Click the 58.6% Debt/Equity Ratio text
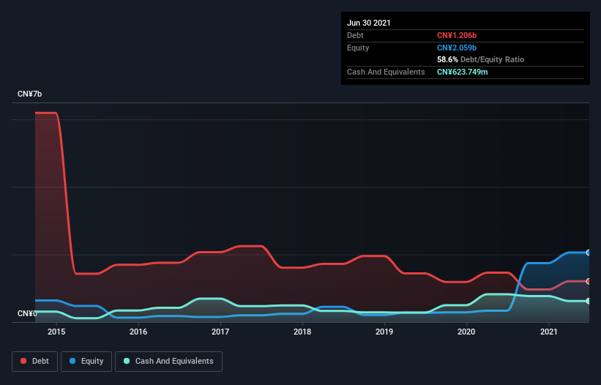 (x=481, y=59)
